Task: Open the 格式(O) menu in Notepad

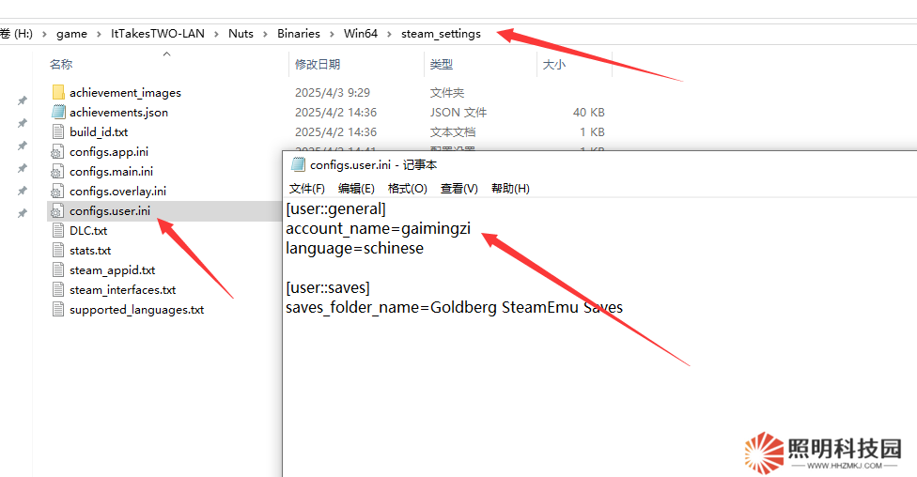Action: [x=407, y=189]
